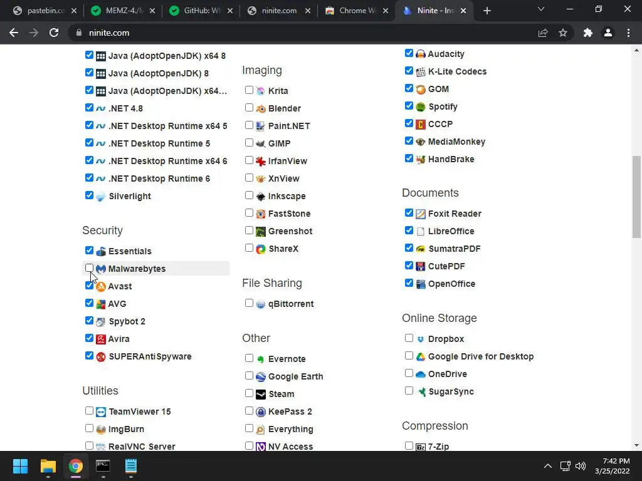Click the AVG icon

coord(101,304)
